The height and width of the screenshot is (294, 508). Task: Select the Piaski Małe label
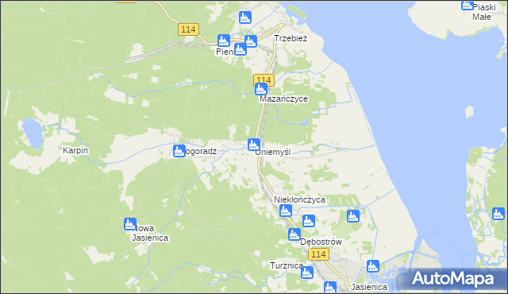(x=483, y=12)
